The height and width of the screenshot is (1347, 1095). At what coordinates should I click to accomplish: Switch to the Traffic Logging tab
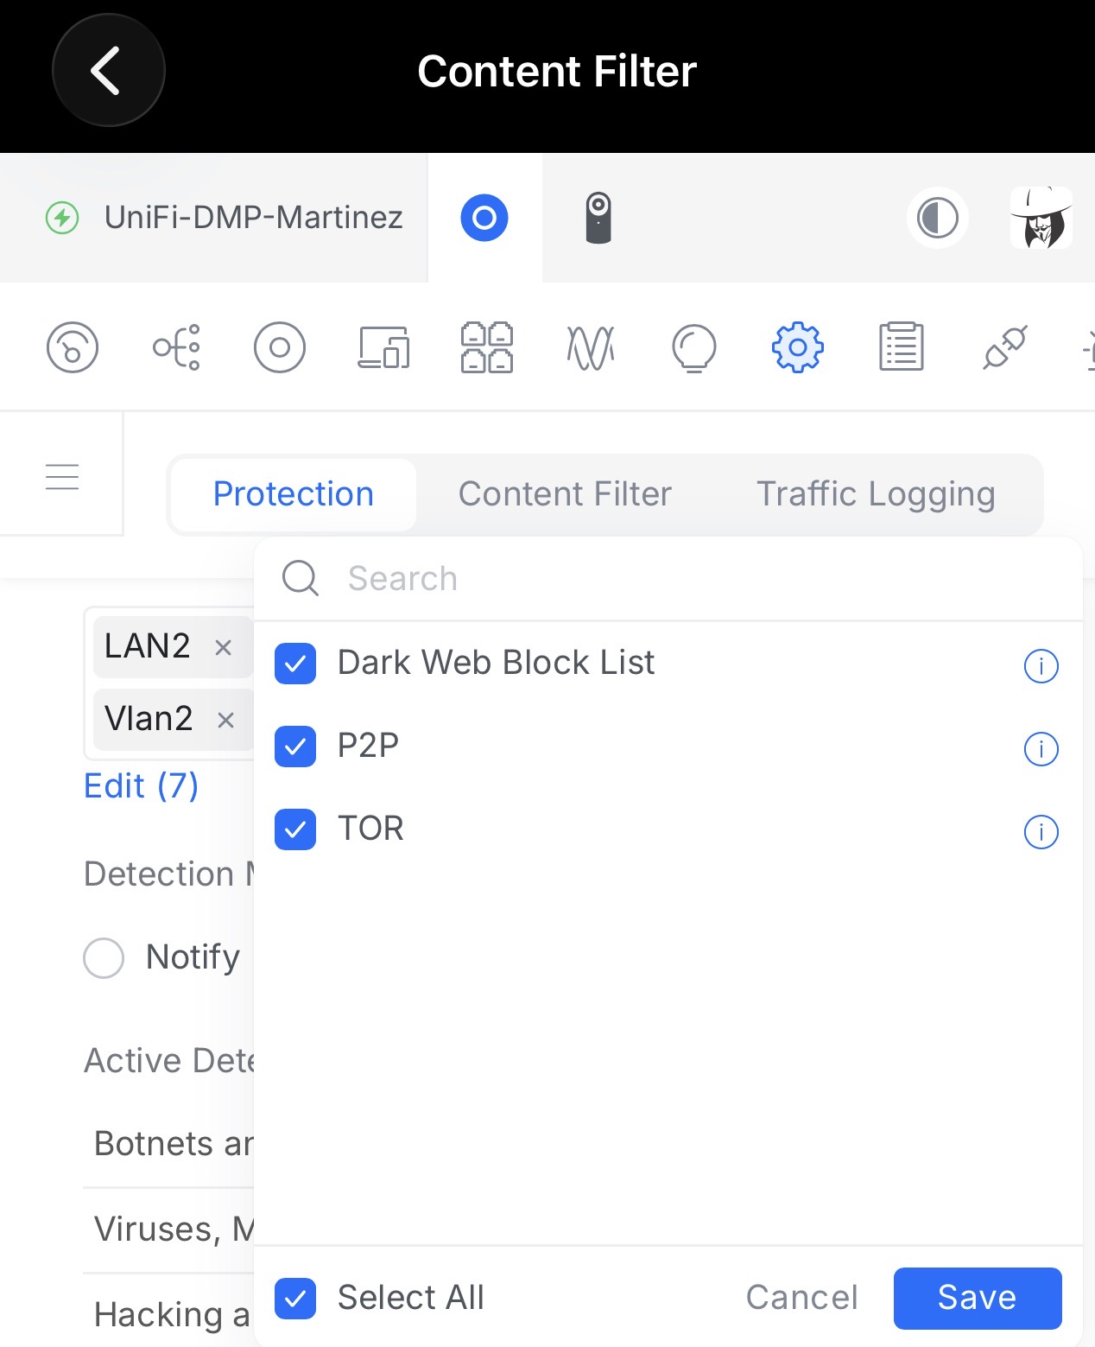(876, 494)
